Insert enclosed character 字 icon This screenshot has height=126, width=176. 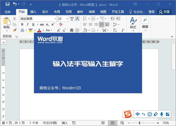[x=77, y=30]
